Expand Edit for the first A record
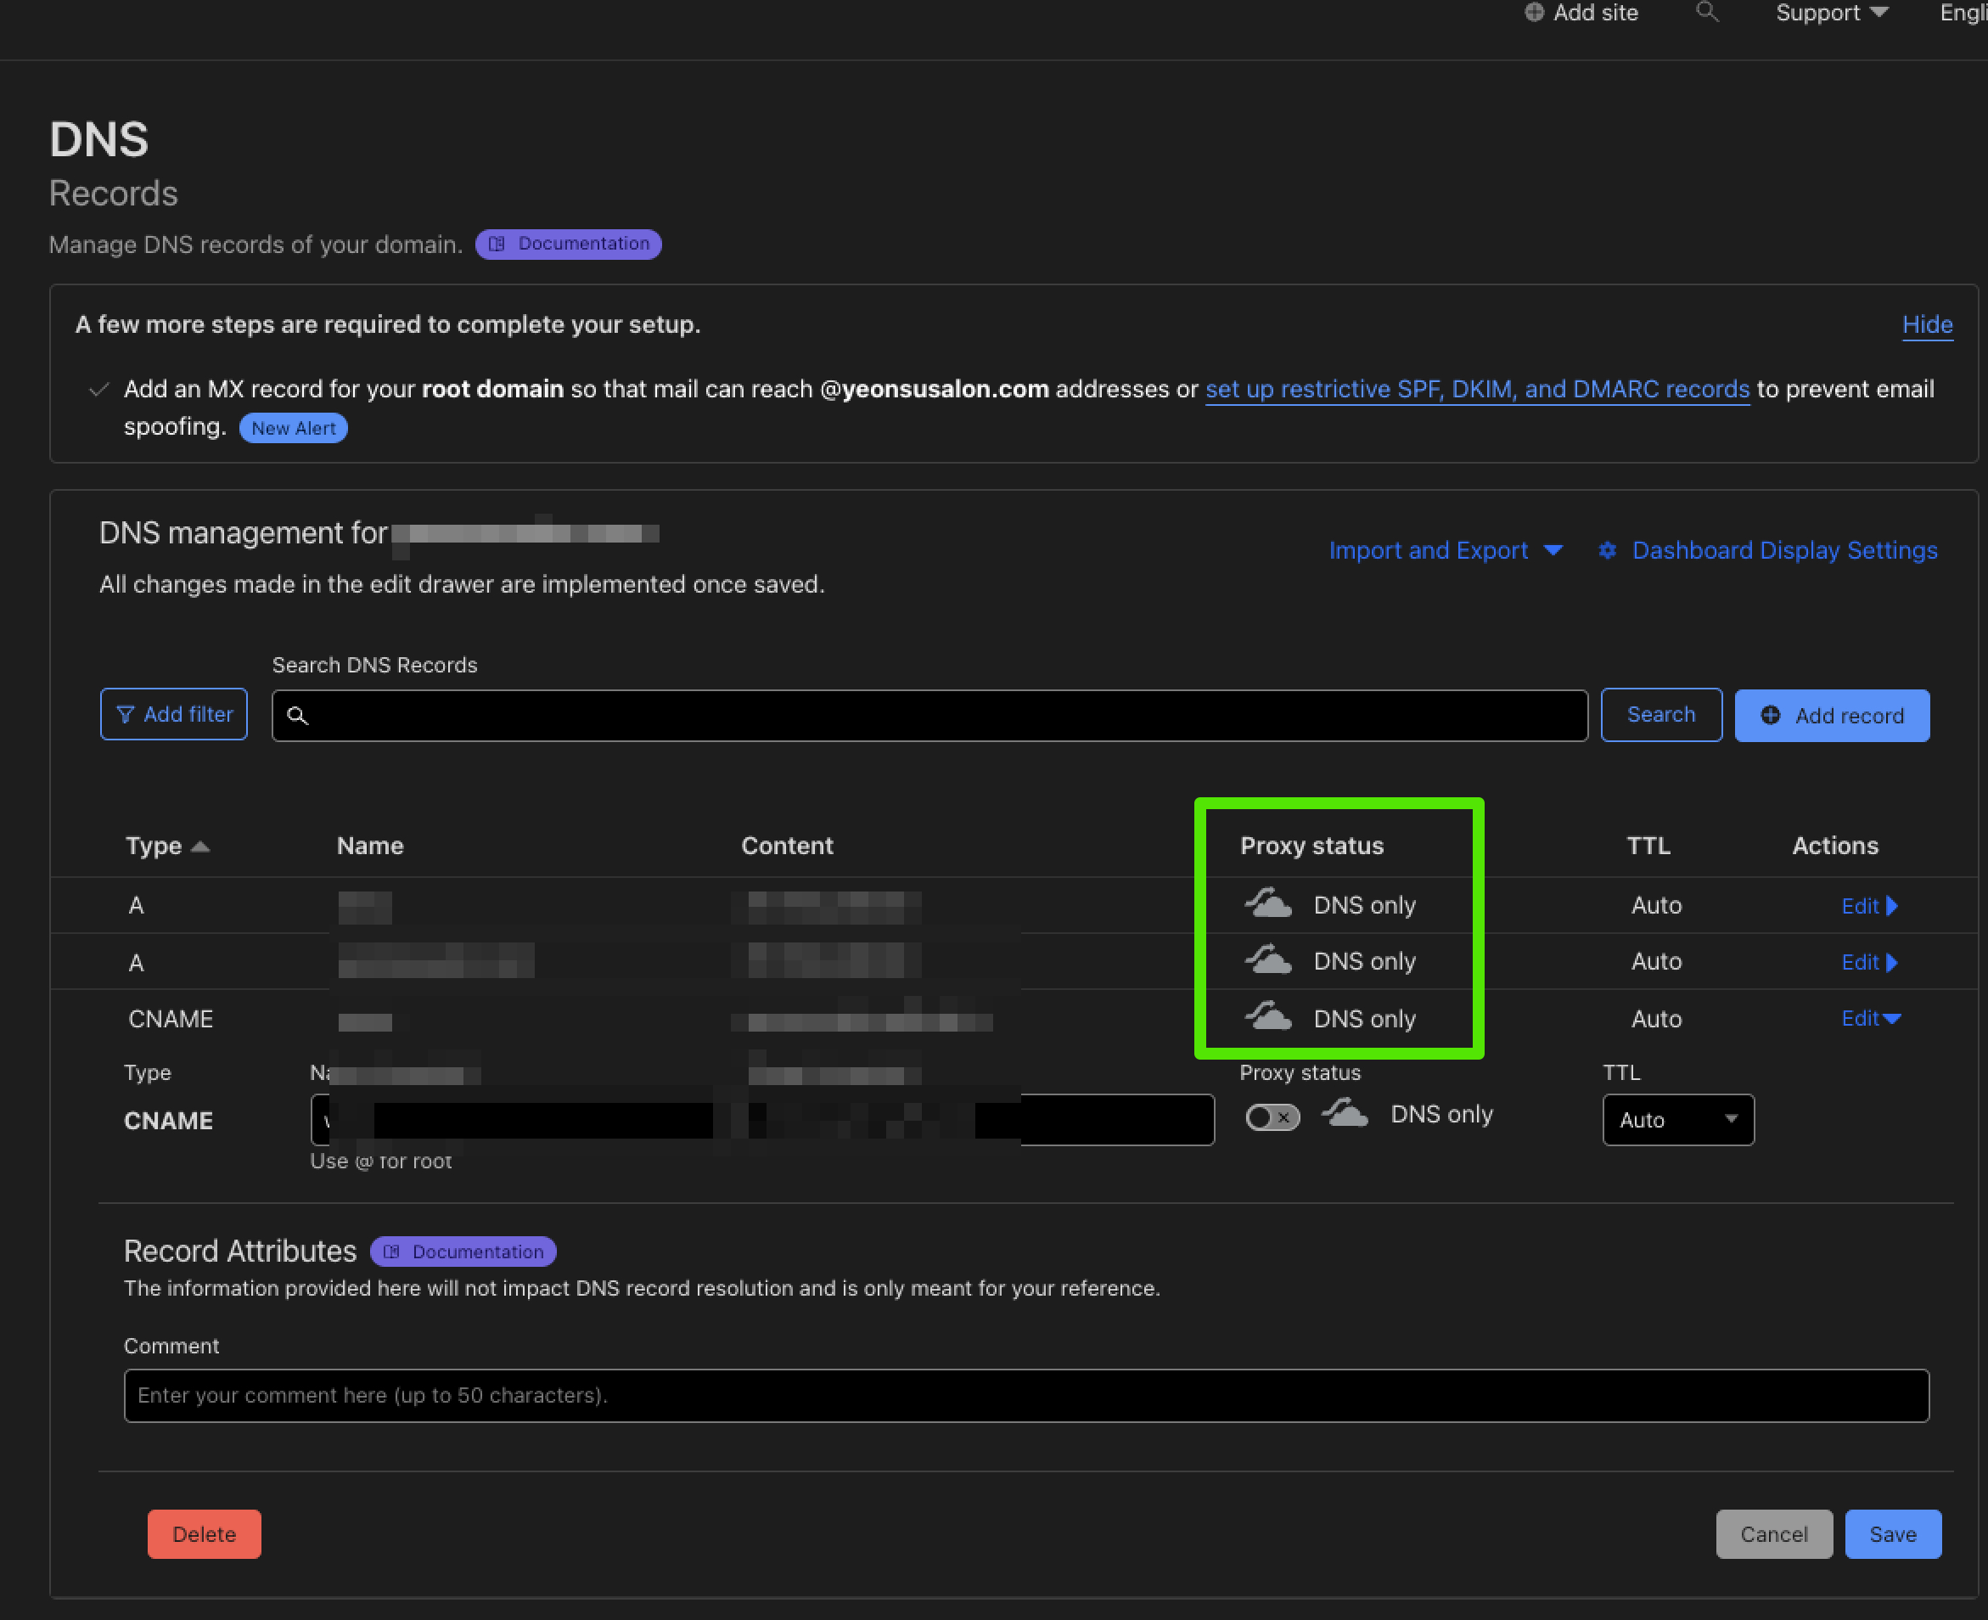 tap(1868, 905)
